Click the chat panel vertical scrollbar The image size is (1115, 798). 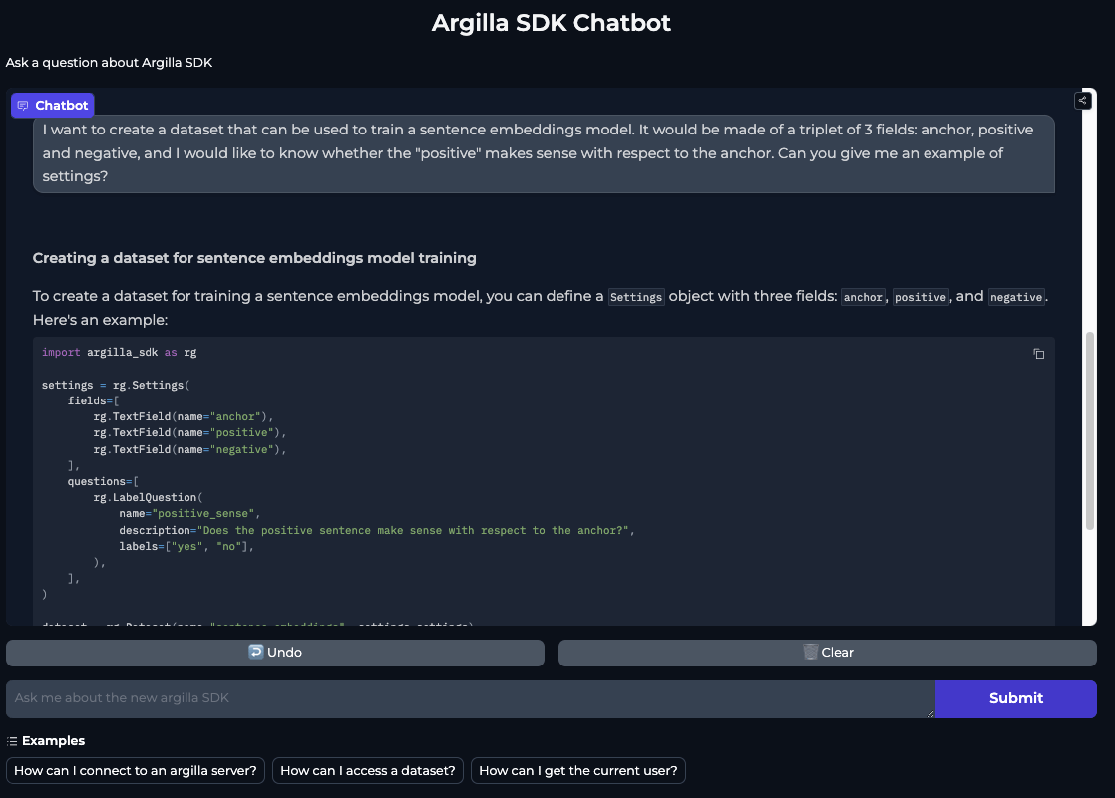point(1089,428)
